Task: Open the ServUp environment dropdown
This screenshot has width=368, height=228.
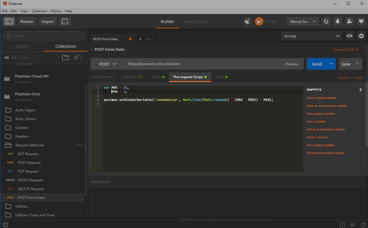Action: [x=311, y=36]
